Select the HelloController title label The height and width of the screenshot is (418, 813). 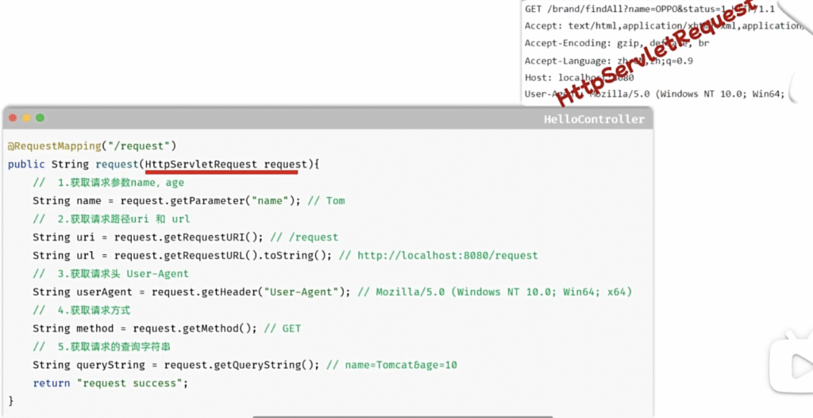pos(594,119)
